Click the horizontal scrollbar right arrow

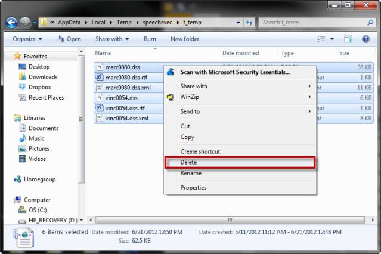pyautogui.click(x=373, y=220)
